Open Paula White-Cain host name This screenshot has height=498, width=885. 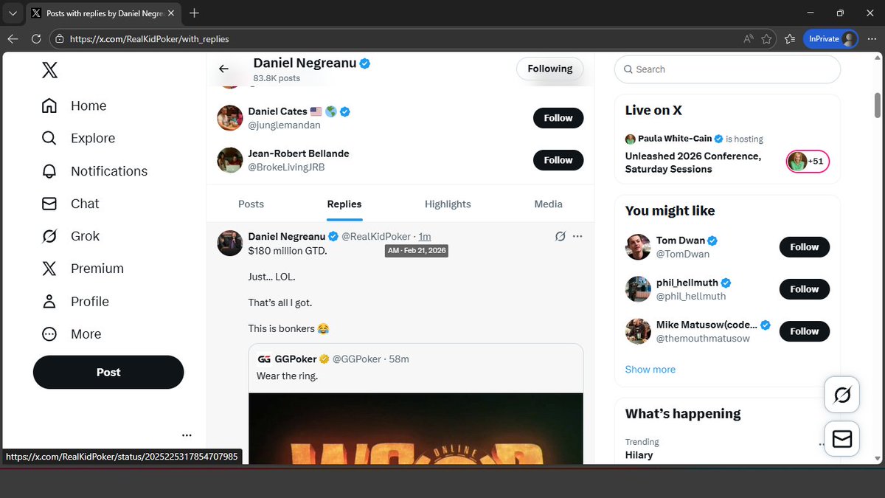click(x=674, y=139)
